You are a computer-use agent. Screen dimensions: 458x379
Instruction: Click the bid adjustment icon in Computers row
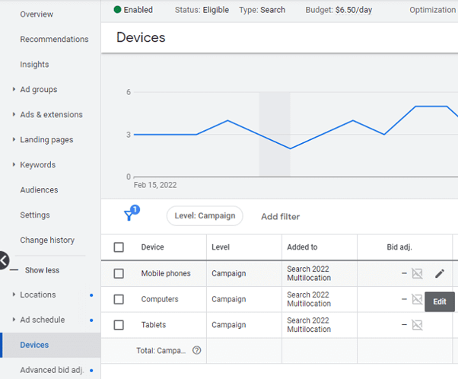pyautogui.click(x=417, y=299)
